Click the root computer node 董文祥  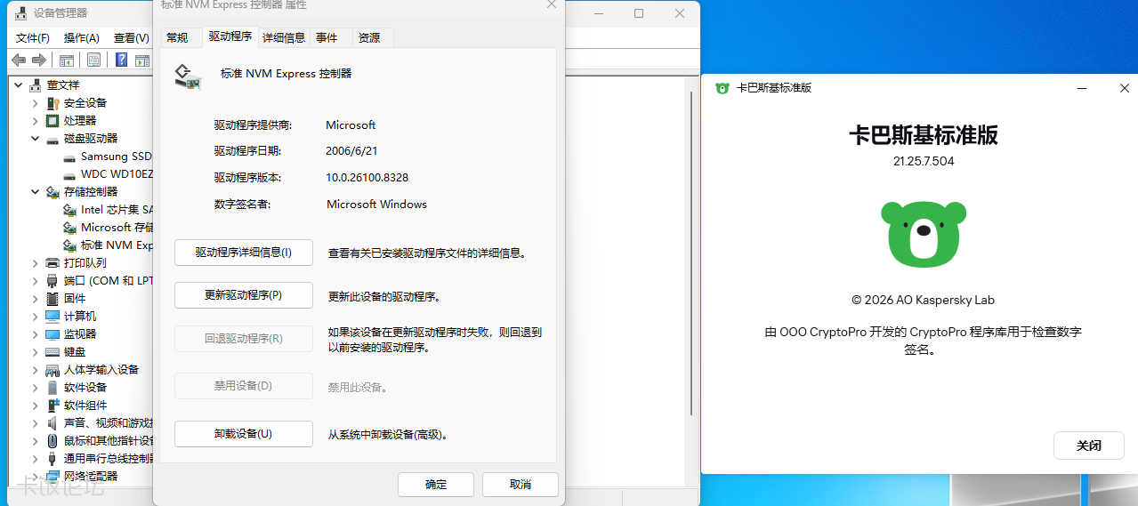coord(63,84)
